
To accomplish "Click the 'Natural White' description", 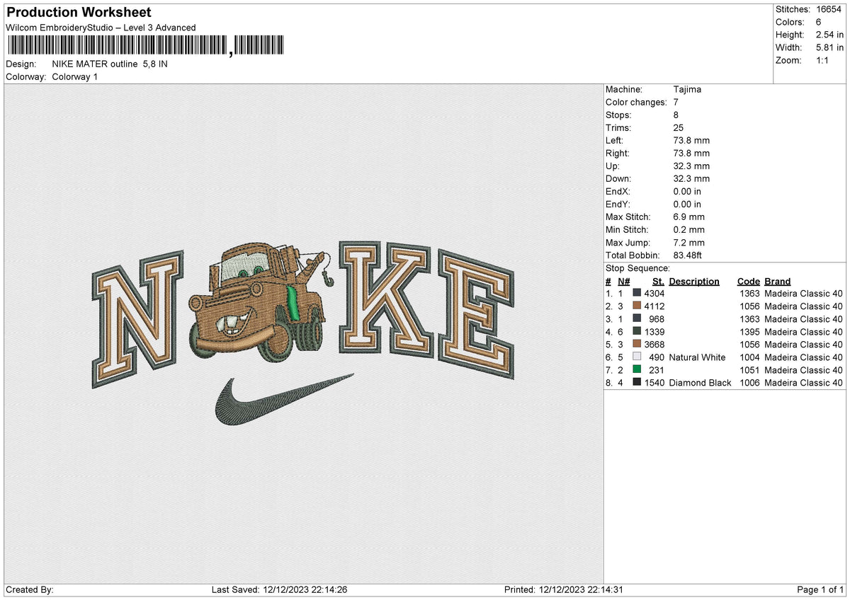I will (697, 357).
